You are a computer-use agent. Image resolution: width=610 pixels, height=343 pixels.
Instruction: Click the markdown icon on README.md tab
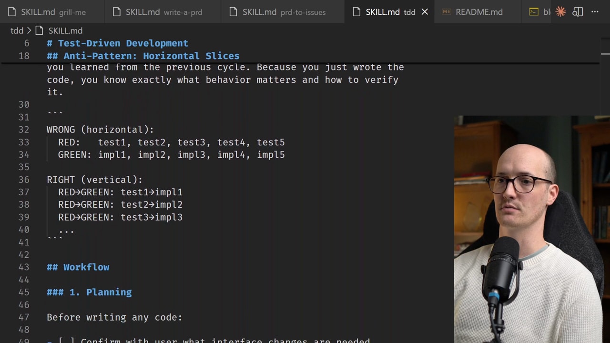[447, 12]
